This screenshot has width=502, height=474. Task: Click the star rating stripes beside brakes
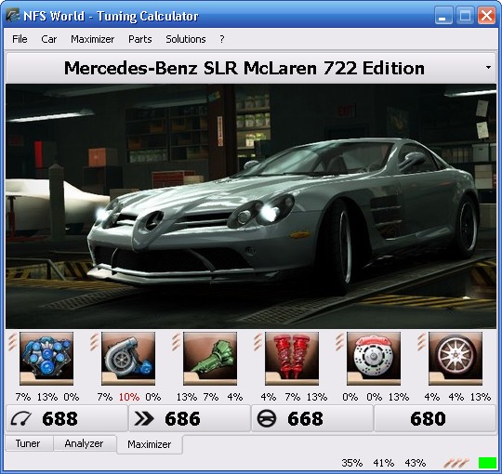pos(339,342)
